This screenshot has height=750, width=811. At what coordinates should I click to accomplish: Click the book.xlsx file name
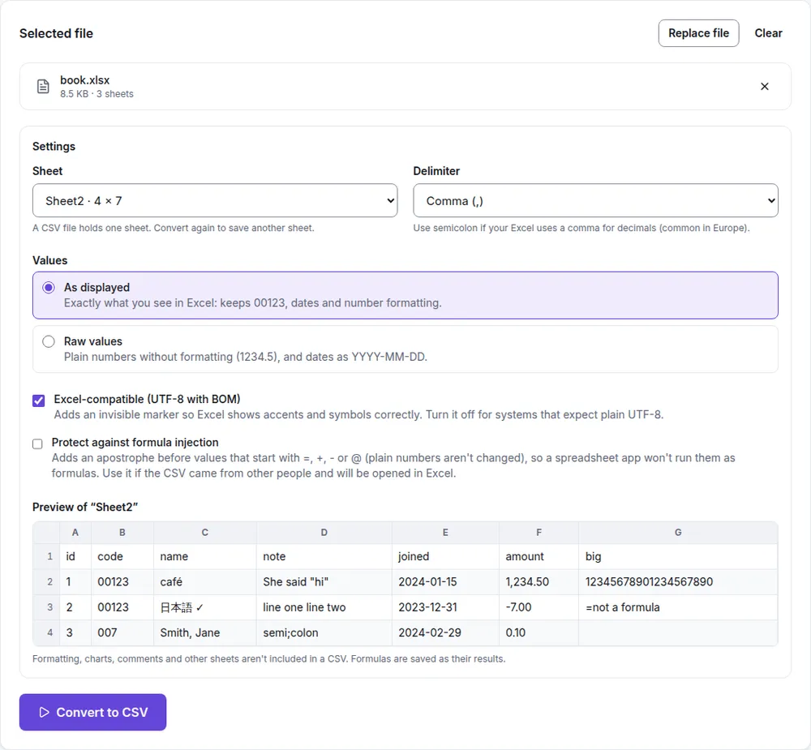pos(85,80)
